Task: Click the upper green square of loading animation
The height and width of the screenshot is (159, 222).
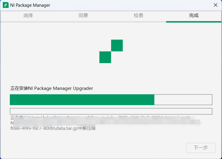Action: [117, 45]
